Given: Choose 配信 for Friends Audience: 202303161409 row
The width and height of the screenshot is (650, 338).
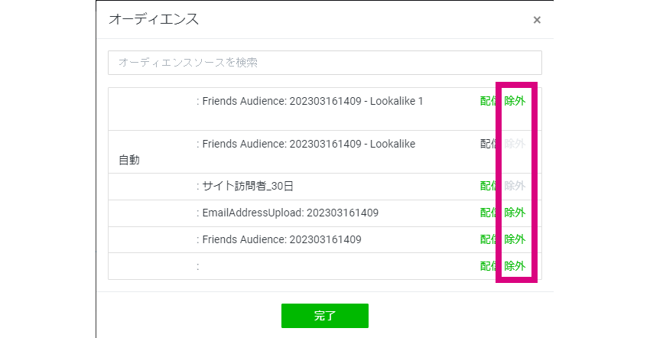Looking at the screenshot, I should tap(488, 239).
